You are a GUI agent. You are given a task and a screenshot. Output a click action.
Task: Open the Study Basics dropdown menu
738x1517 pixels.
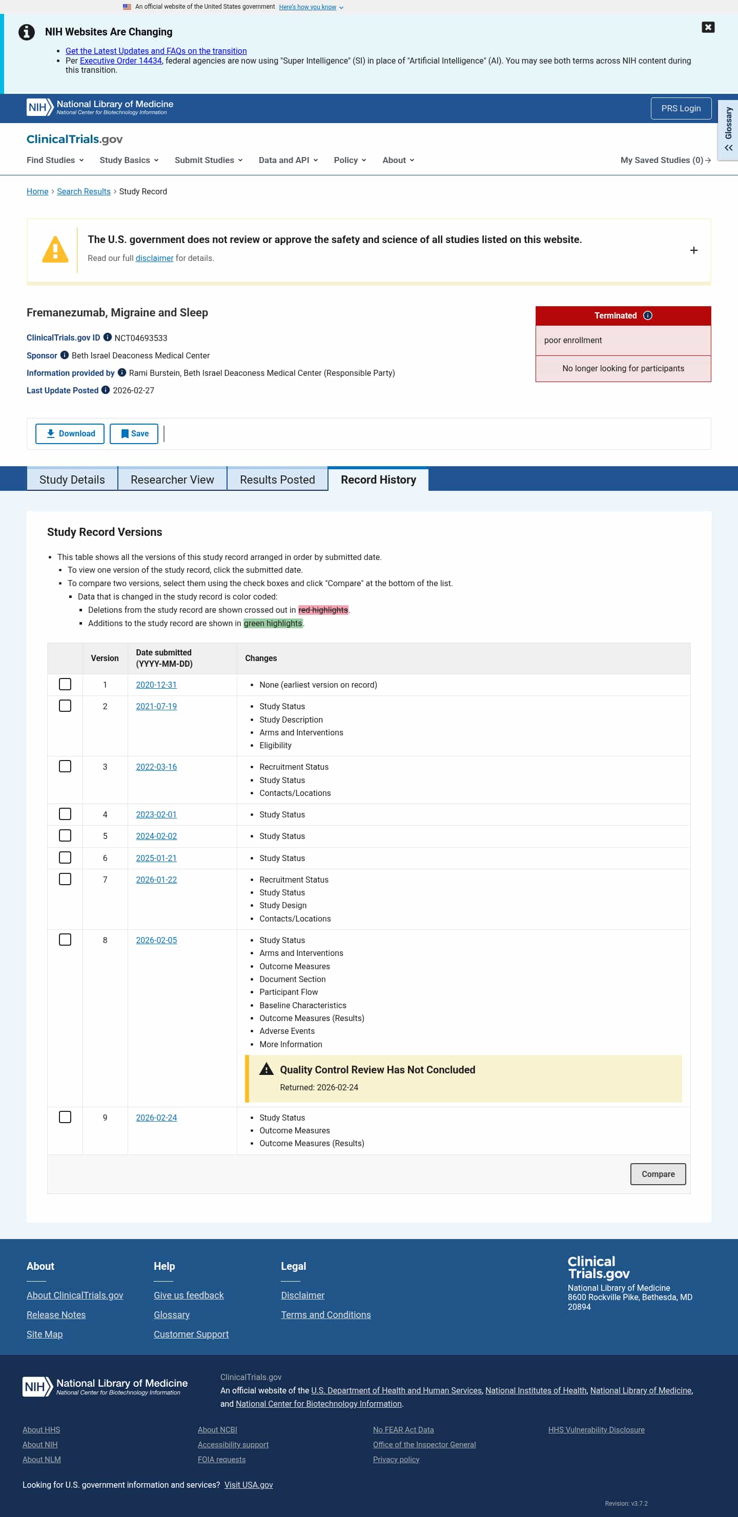(x=129, y=160)
